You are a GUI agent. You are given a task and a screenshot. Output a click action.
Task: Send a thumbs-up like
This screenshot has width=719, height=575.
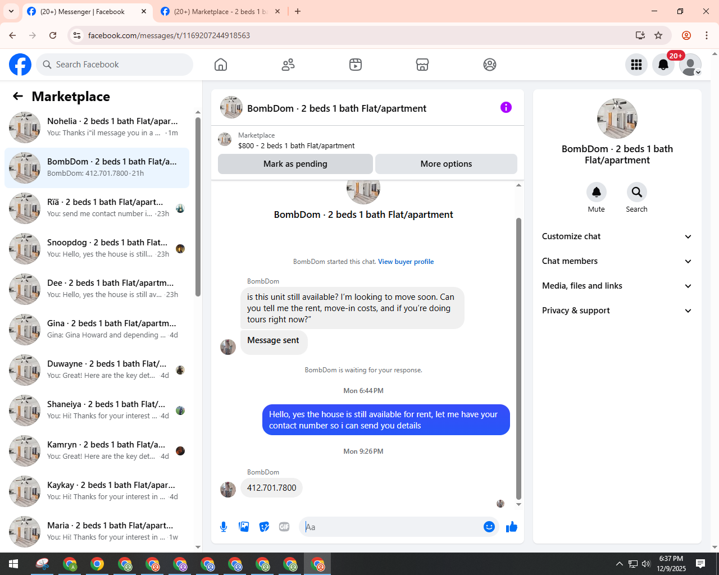coord(512,527)
